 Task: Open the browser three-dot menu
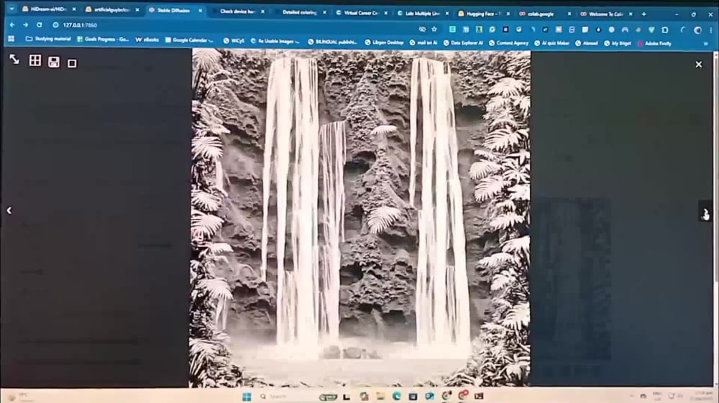[x=712, y=30]
